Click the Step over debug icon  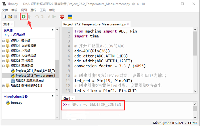[37, 17]
